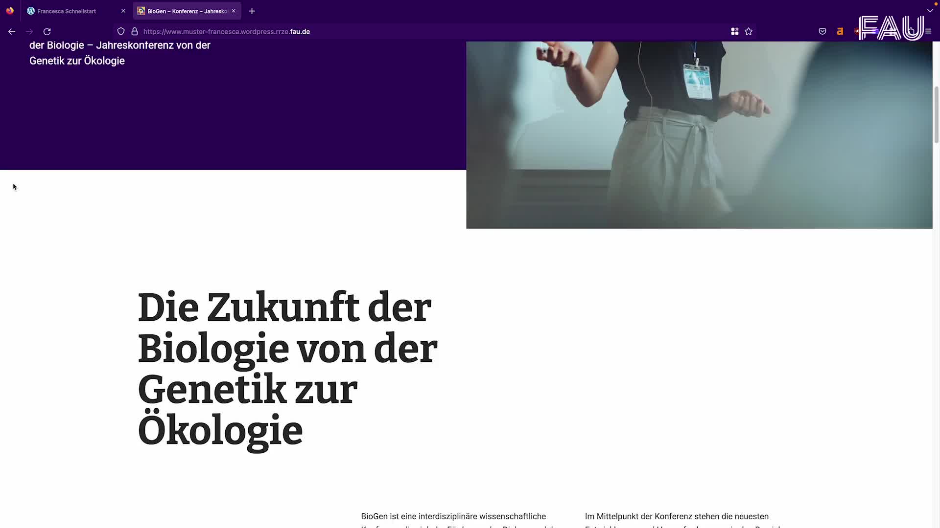Click the FAU logo overlay
This screenshot has width=940, height=528.
point(892,28)
